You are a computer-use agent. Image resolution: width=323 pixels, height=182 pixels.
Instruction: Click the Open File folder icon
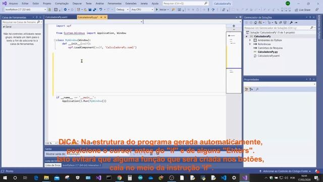(85, 10)
